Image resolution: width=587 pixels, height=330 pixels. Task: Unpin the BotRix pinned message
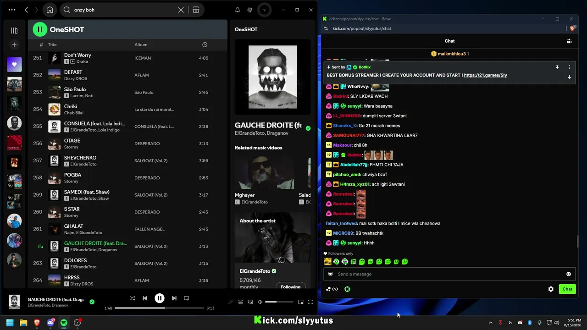pos(557,67)
